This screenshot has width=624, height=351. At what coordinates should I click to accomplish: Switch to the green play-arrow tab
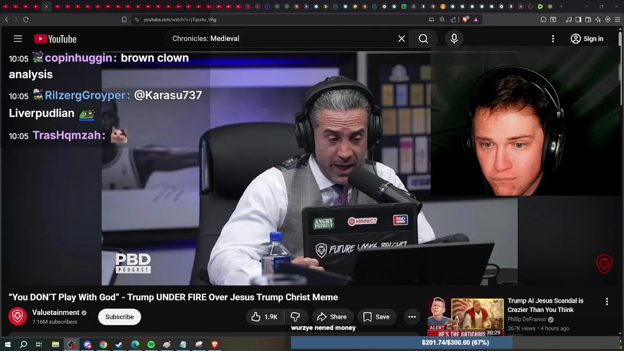pyautogui.click(x=540, y=6)
